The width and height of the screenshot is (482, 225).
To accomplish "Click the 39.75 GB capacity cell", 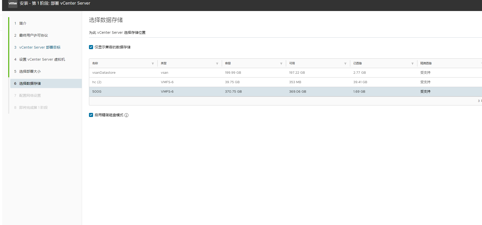I will (232, 82).
